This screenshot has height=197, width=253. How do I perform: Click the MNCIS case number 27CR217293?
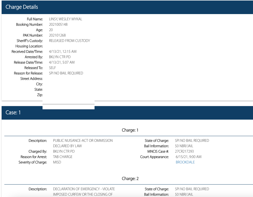184,152
